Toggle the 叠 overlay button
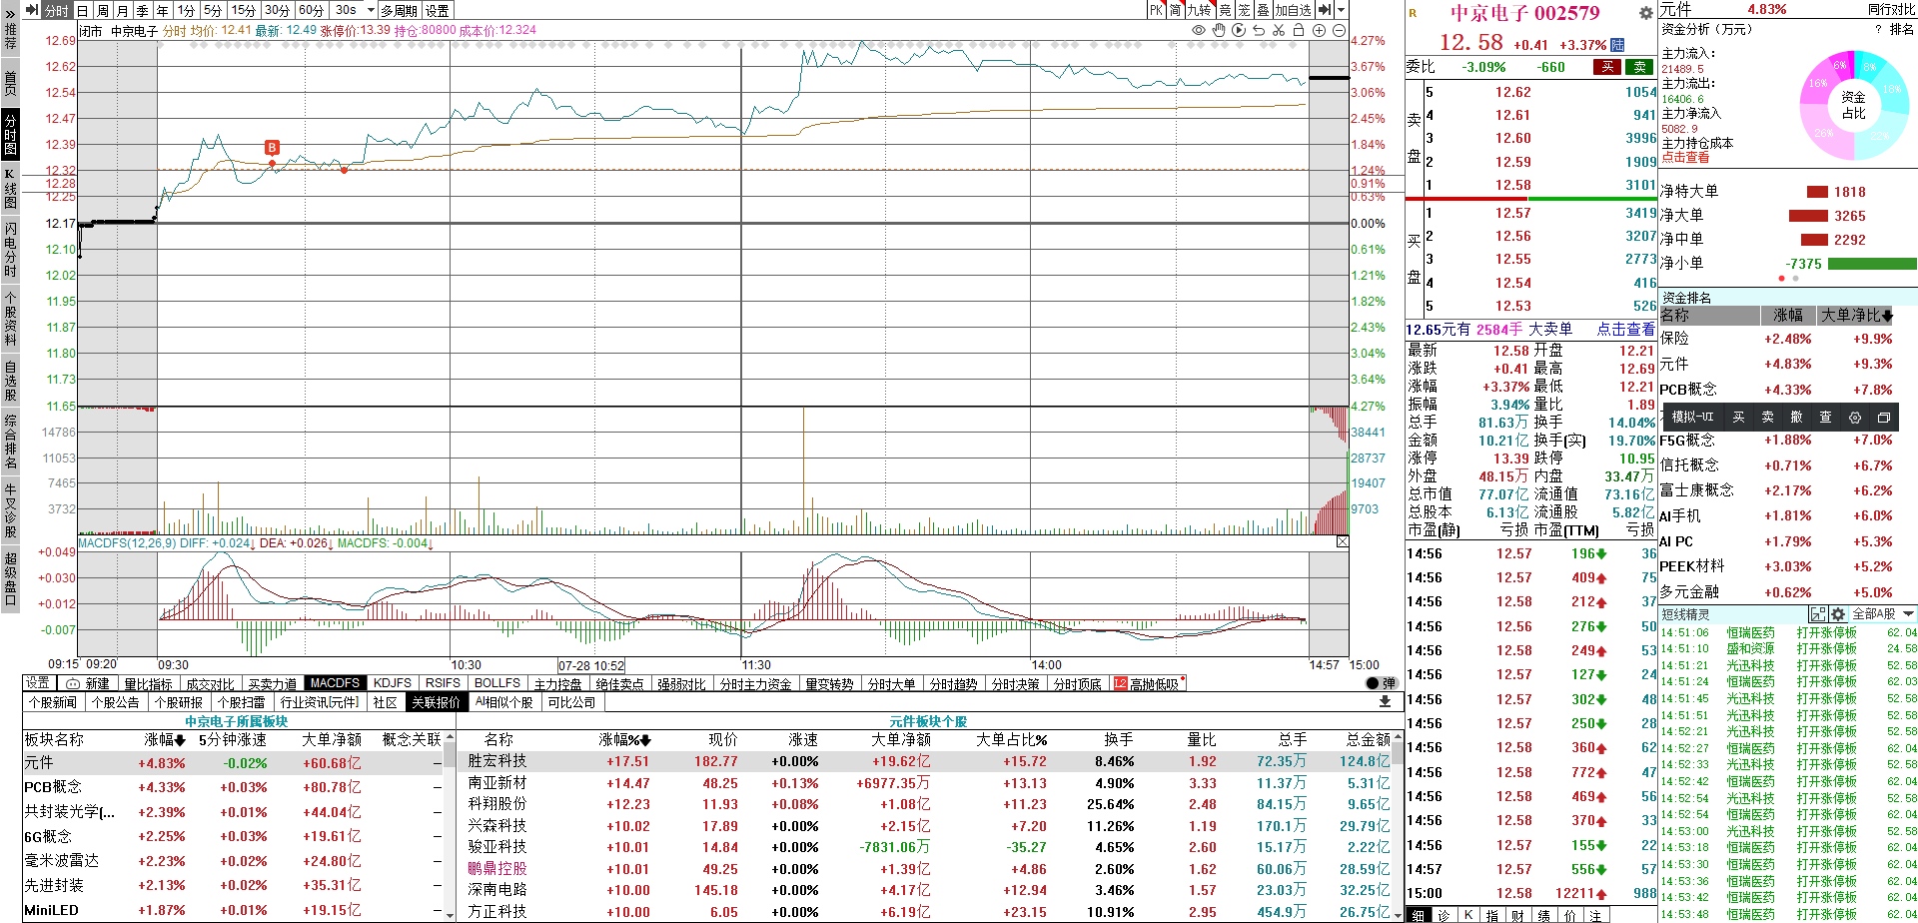Viewport: 1918px width, 923px height. click(1263, 10)
